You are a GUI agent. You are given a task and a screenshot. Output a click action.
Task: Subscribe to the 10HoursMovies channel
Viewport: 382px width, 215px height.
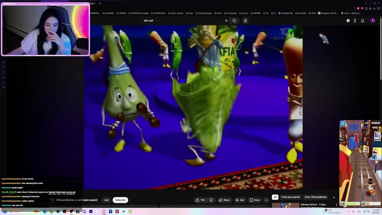[x=120, y=200]
